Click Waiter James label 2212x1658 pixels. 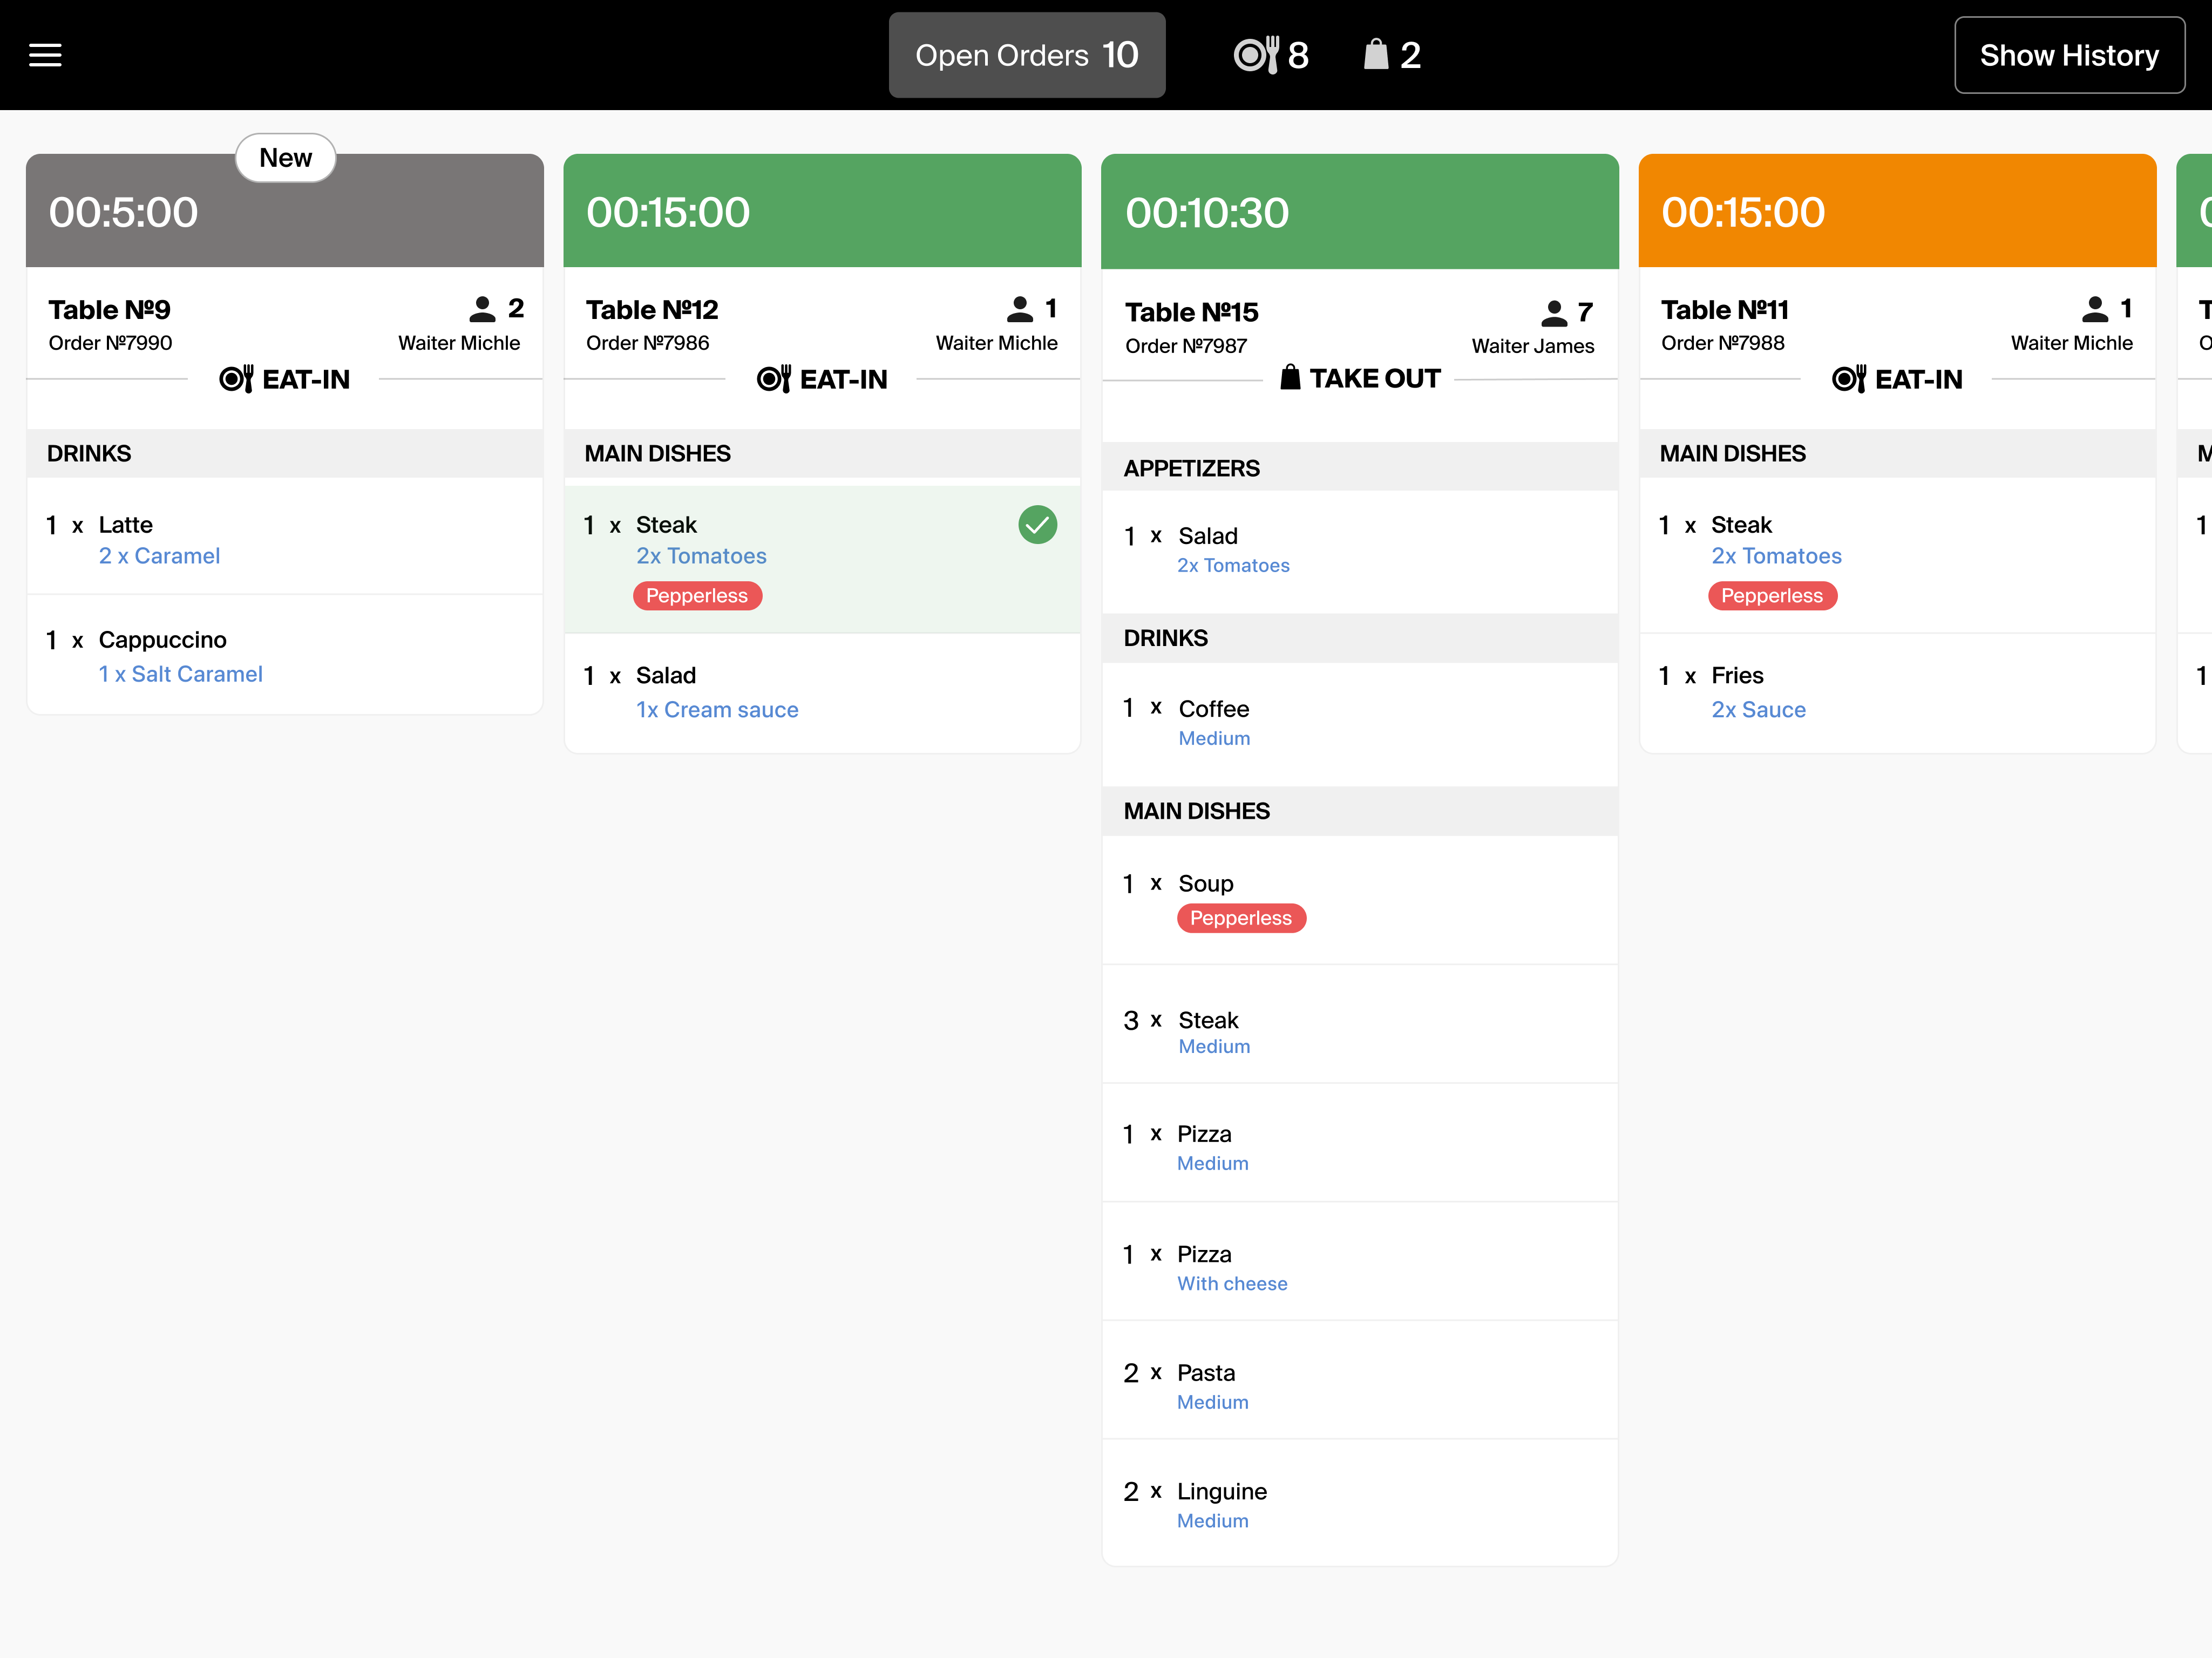[1533, 346]
